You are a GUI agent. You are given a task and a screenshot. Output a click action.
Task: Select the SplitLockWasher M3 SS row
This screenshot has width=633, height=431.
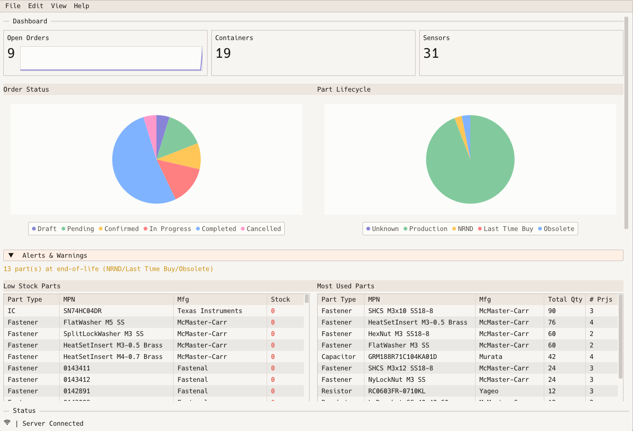point(154,334)
